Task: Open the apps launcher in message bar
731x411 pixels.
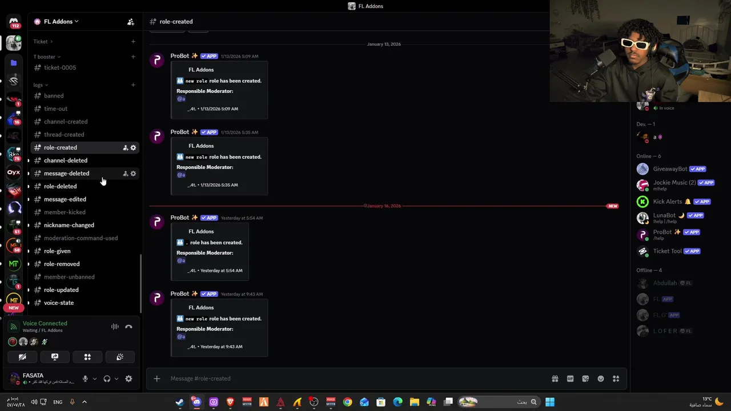Action: [x=616, y=378]
